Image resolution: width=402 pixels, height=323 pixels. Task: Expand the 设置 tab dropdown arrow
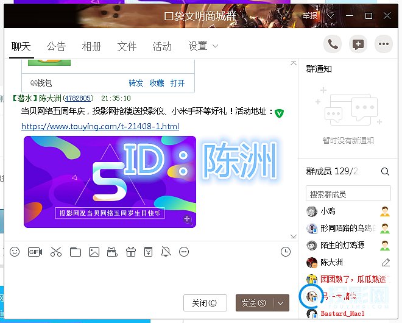(x=216, y=46)
